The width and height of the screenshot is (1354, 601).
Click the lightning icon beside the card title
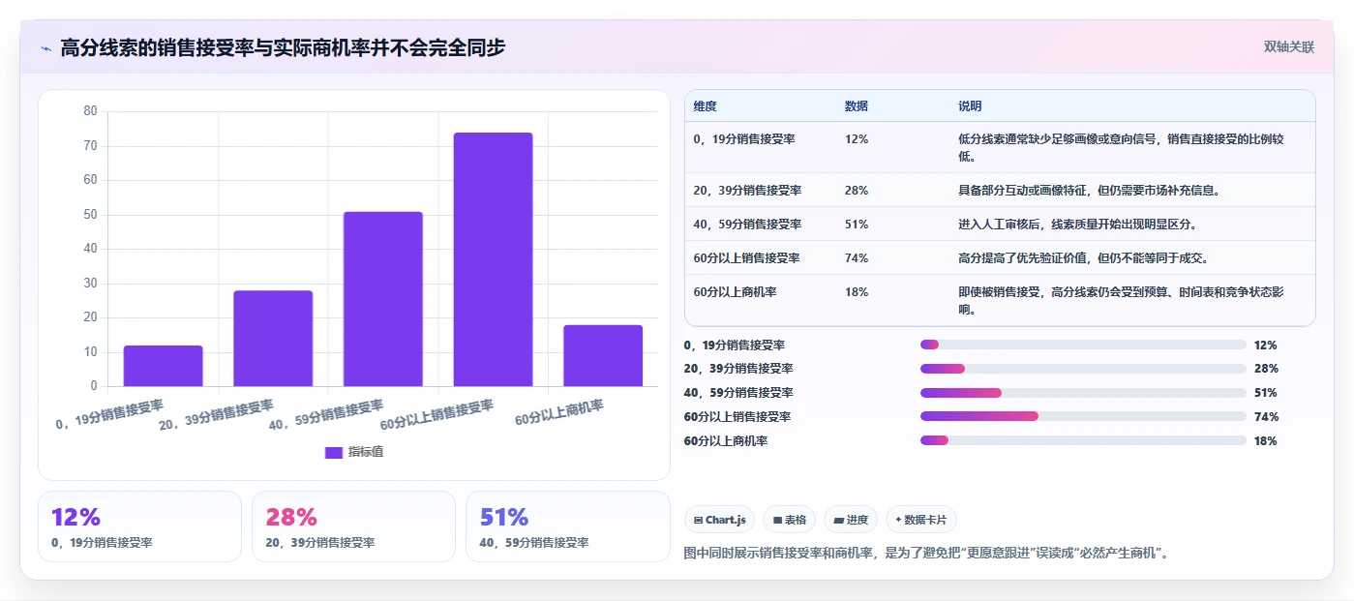45,47
